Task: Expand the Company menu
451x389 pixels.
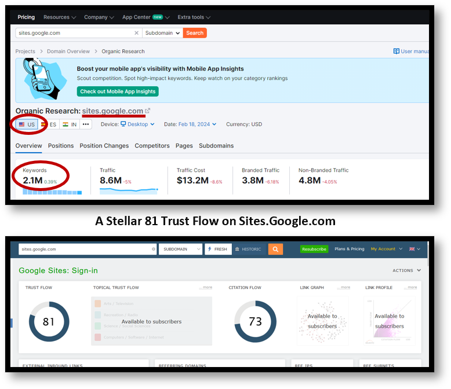Action: coord(99,17)
